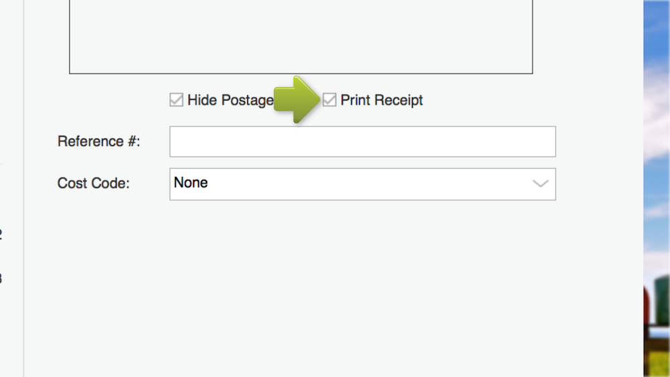
Task: Select the sidebar entry ending in 2
Action: point(1,235)
